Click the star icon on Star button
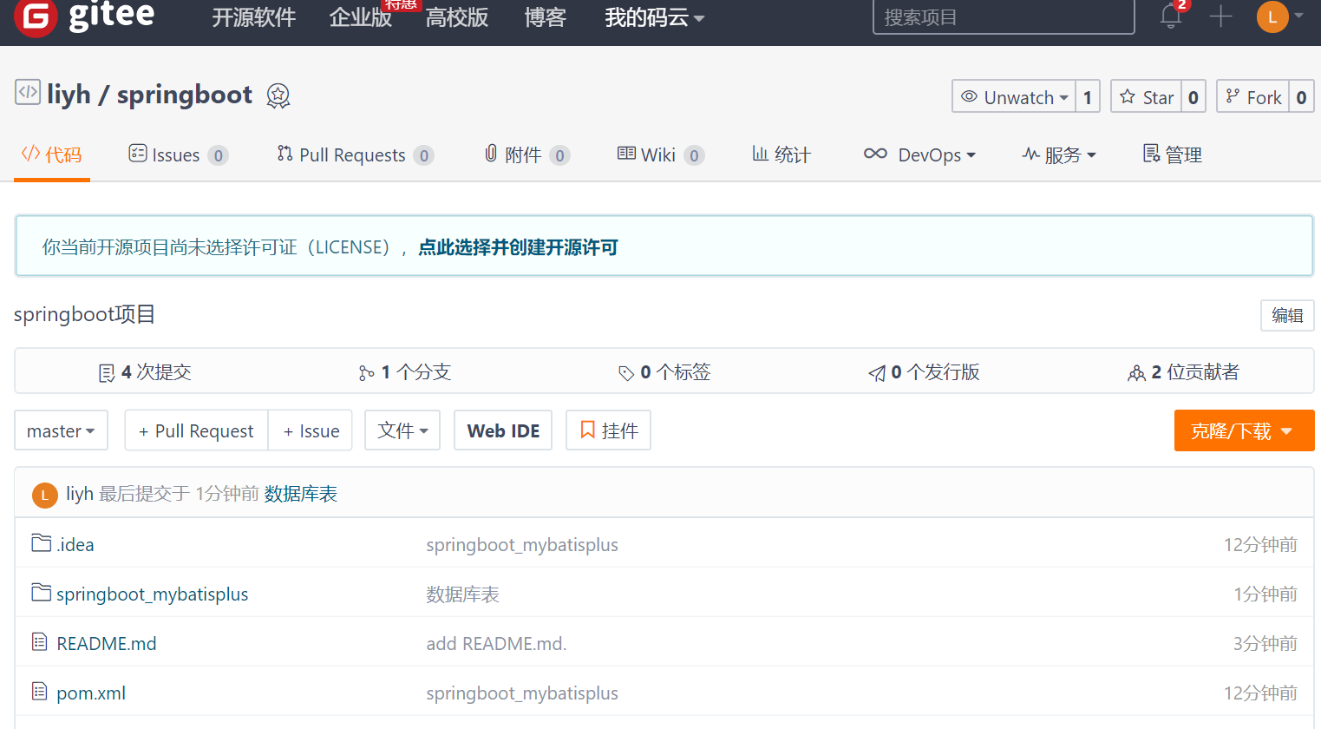 (x=1128, y=96)
